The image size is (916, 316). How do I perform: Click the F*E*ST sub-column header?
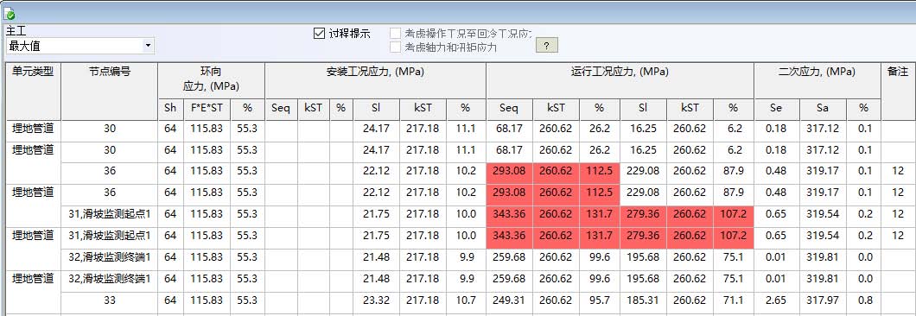point(207,109)
